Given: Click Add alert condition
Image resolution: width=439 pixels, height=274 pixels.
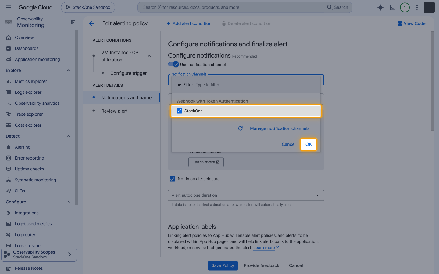Looking at the screenshot, I should (189, 23).
